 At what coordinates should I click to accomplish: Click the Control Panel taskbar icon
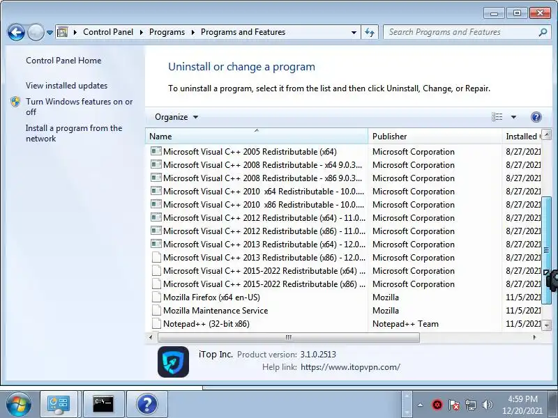[59, 405]
